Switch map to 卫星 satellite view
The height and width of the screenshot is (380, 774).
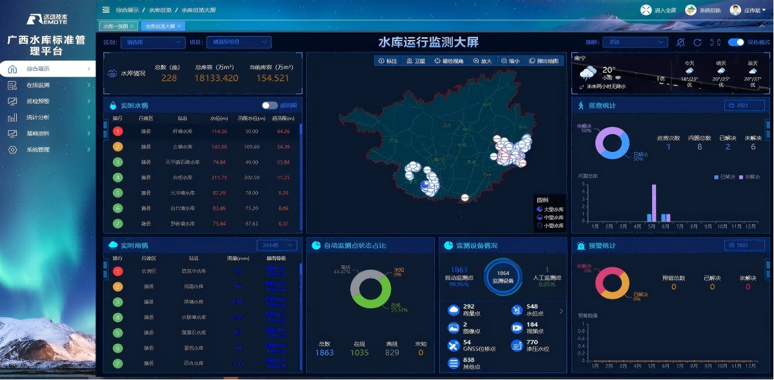[x=416, y=61]
